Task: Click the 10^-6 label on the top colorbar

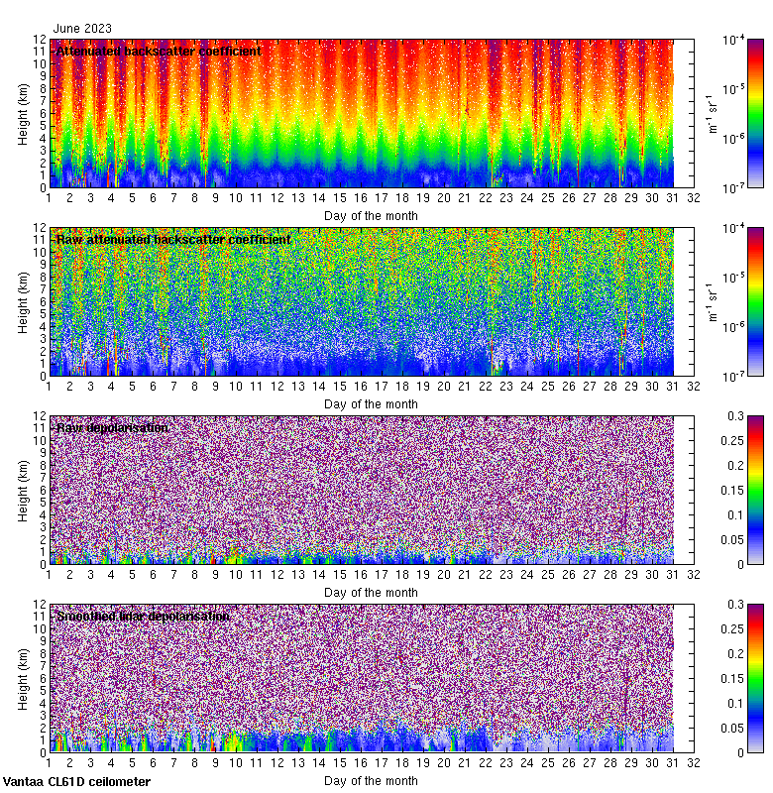Action: [733, 138]
